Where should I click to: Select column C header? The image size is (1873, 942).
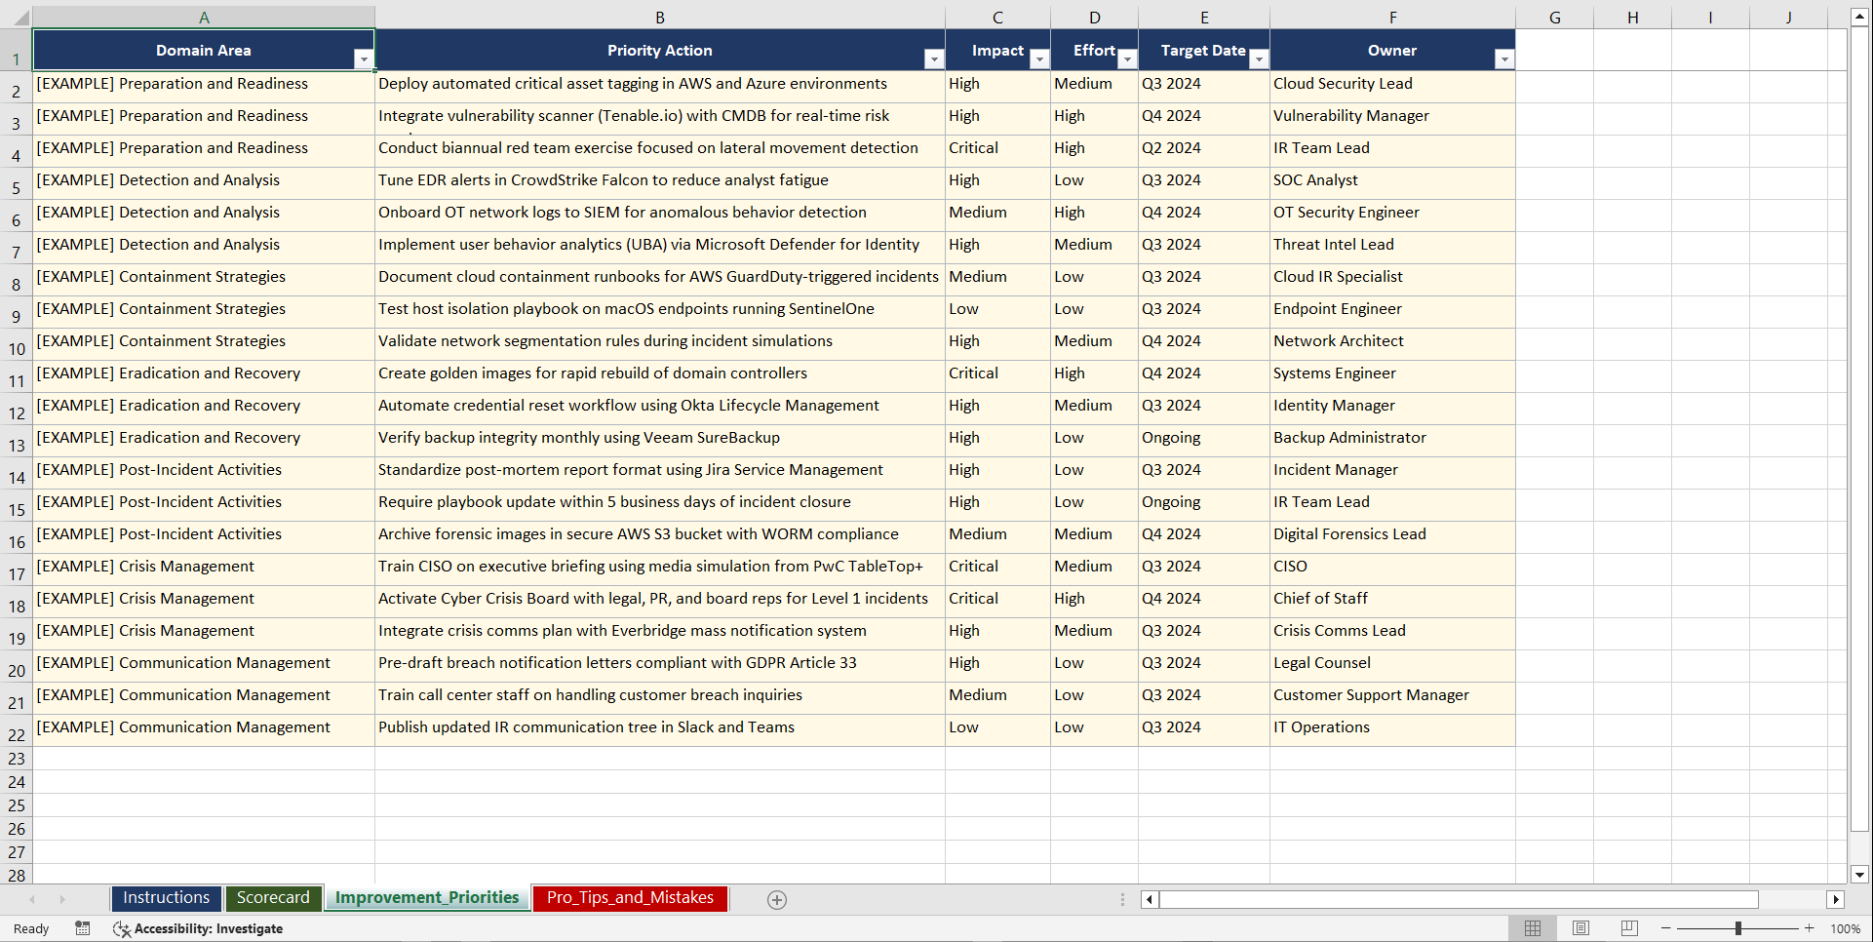[997, 16]
